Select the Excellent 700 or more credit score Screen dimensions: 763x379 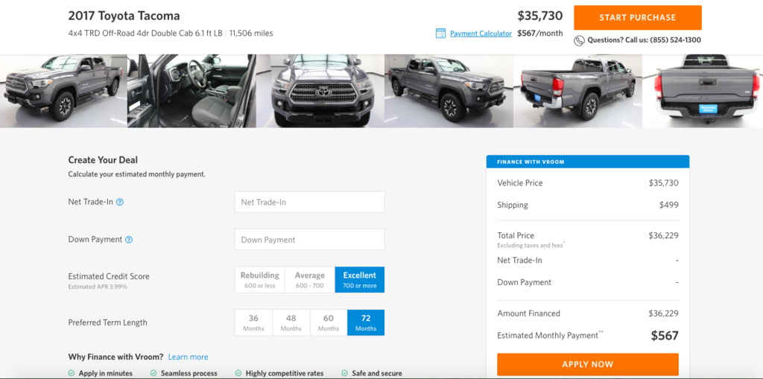[360, 280]
